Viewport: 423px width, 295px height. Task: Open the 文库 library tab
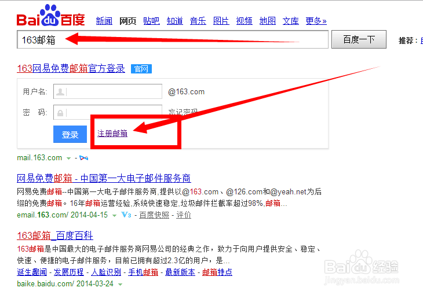coord(290,21)
